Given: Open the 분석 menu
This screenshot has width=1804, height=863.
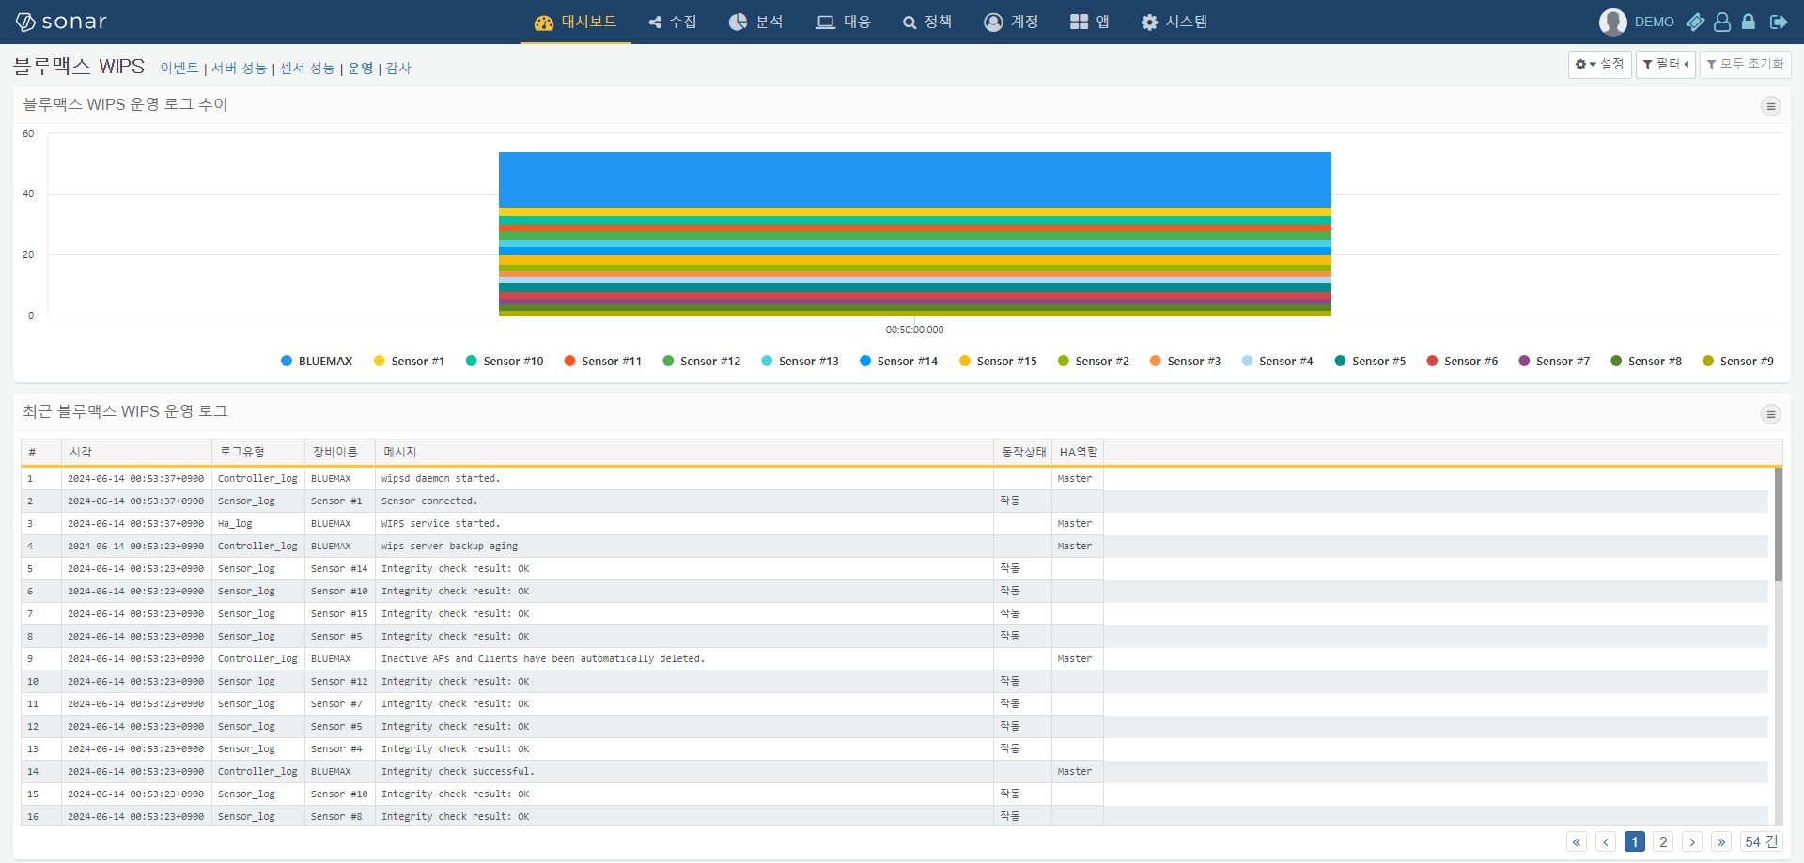Looking at the screenshot, I should 755,22.
